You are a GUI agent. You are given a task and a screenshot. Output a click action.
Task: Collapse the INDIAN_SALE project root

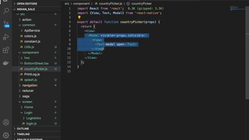click(37, 9)
